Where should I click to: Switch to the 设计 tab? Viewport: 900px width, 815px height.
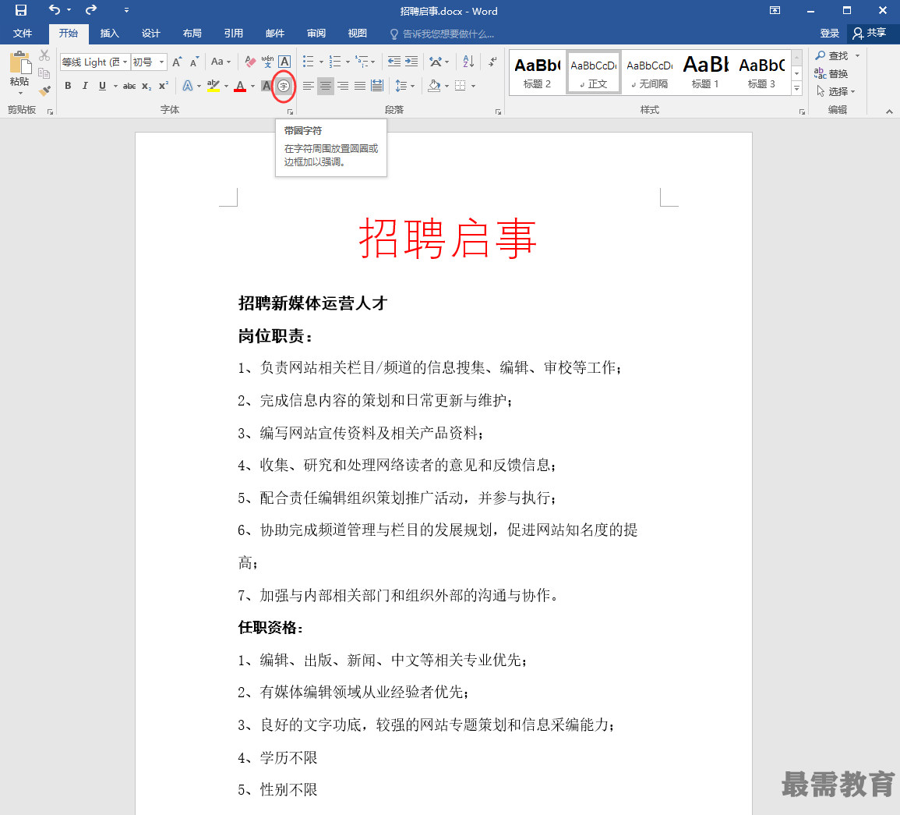point(151,34)
